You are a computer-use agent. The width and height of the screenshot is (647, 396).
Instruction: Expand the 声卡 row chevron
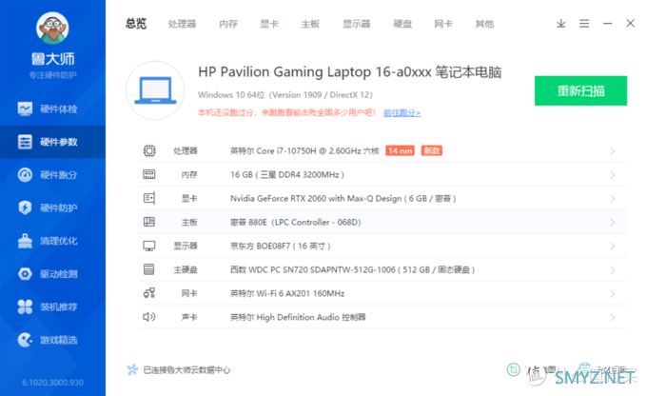click(613, 318)
